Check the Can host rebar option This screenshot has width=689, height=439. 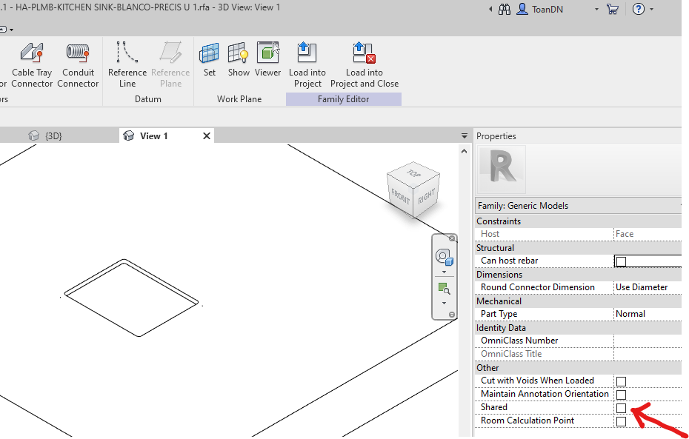point(622,261)
